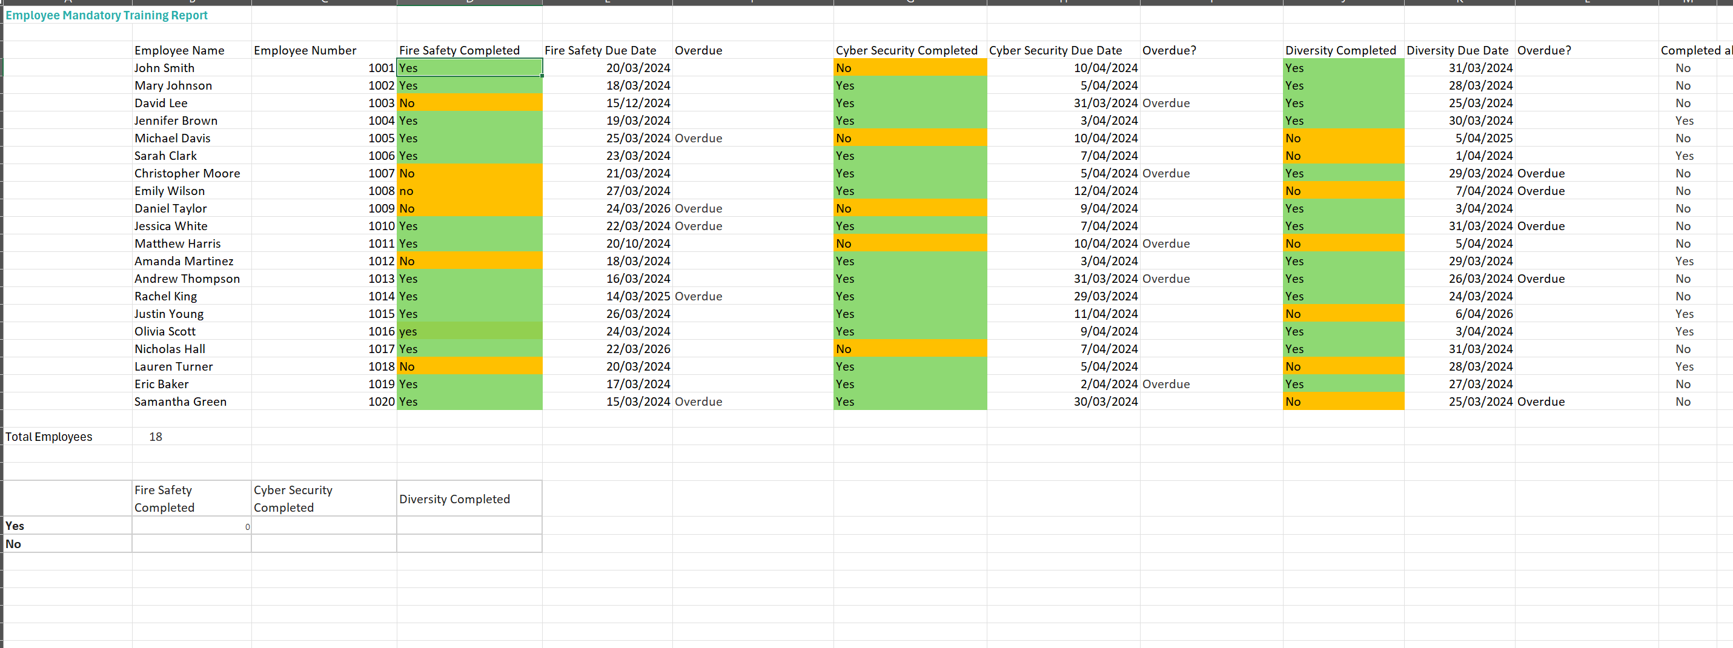Select Emily Wilson's lowercase 'no' Fire Safety cell

[469, 191]
